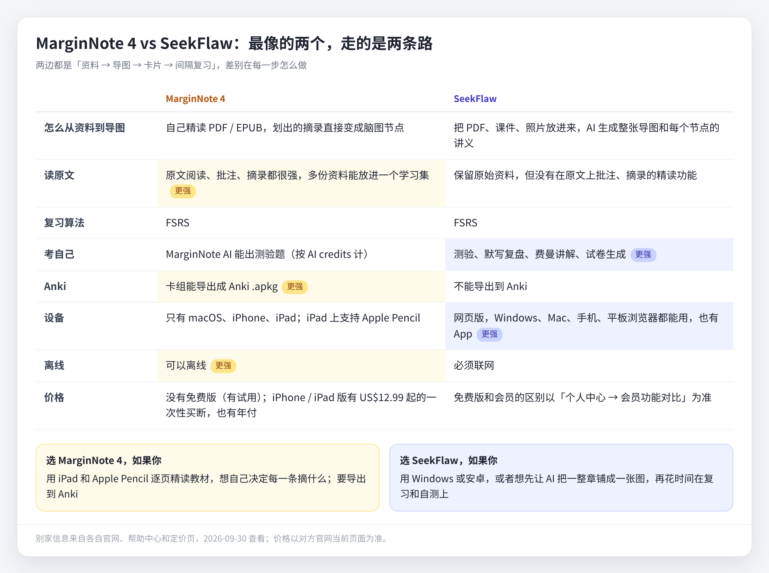The image size is (769, 573).
Task: Select row label '离线'
Action: point(54,365)
